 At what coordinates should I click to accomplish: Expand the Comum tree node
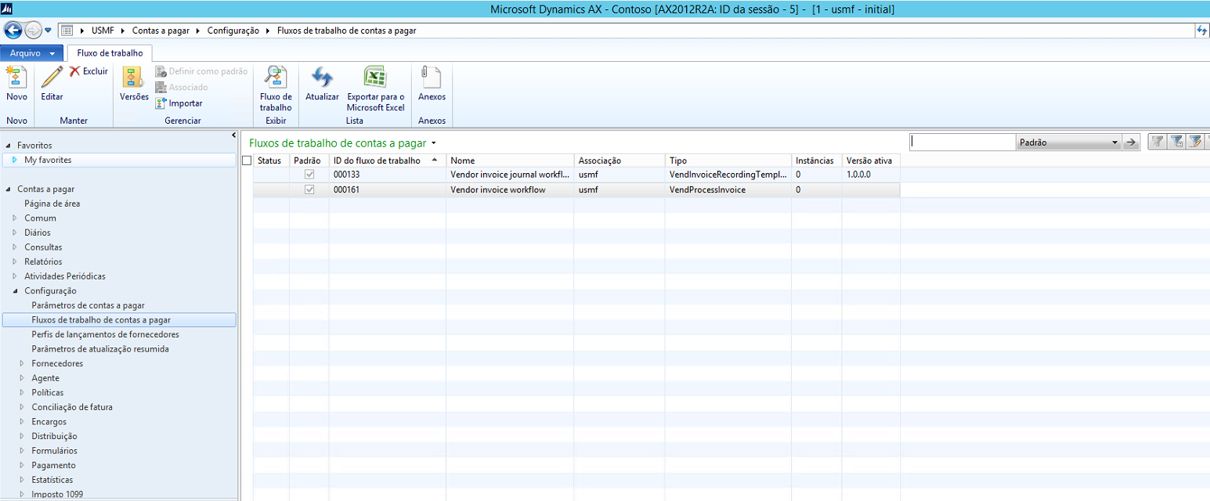(15, 218)
